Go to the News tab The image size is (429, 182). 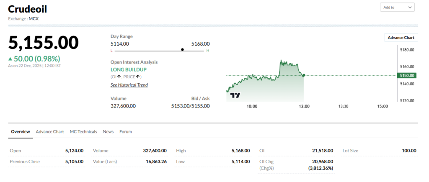coord(108,131)
